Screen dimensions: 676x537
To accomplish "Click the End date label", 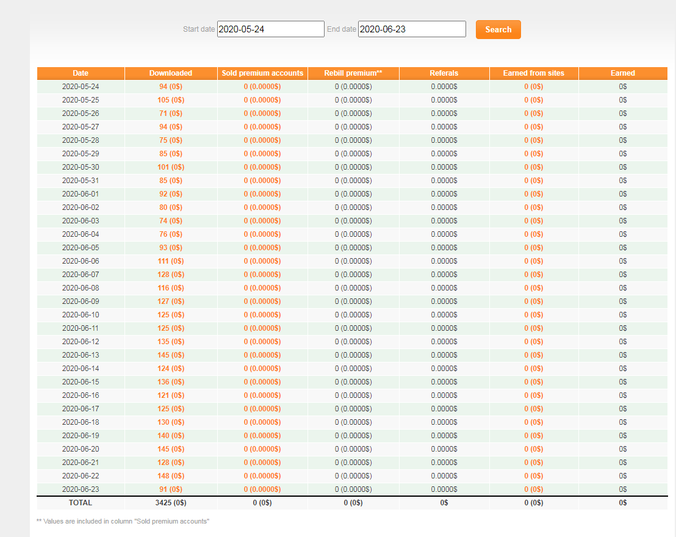I will (342, 29).
